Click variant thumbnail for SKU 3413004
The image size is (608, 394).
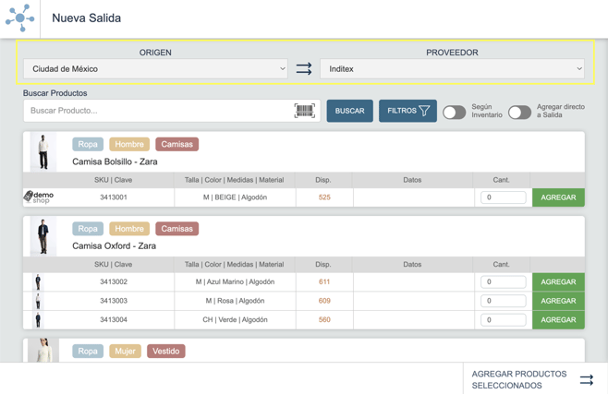pyautogui.click(x=38, y=319)
